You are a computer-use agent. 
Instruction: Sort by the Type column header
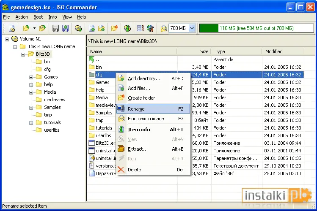[x=236, y=51]
